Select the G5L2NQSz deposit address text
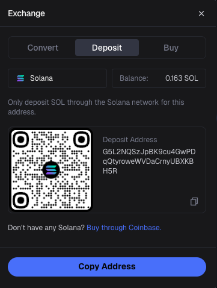The width and height of the screenshot is (217, 288). pos(149,161)
